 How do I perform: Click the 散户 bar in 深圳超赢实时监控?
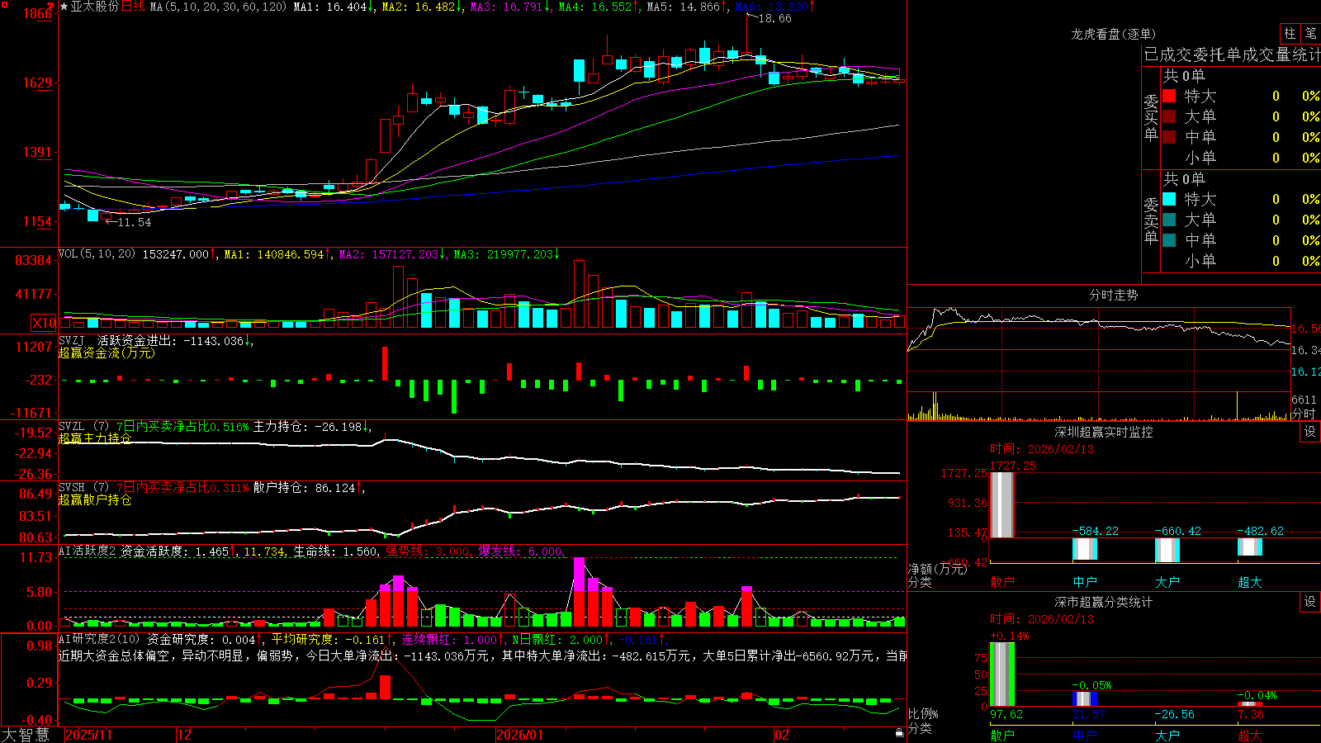[x=1001, y=504]
